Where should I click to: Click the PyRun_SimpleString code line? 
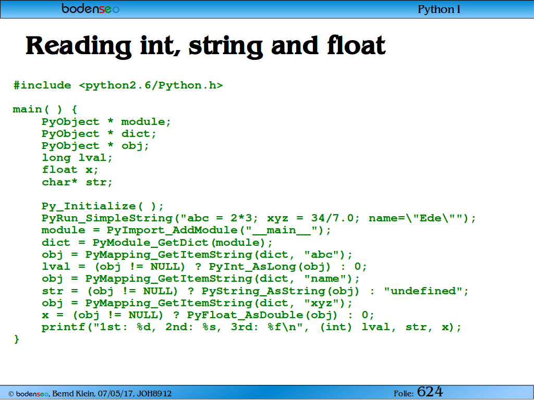[x=259, y=218]
